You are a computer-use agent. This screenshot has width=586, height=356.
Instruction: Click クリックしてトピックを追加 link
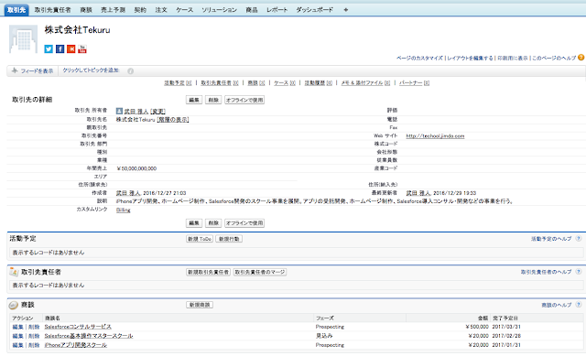pos(91,70)
